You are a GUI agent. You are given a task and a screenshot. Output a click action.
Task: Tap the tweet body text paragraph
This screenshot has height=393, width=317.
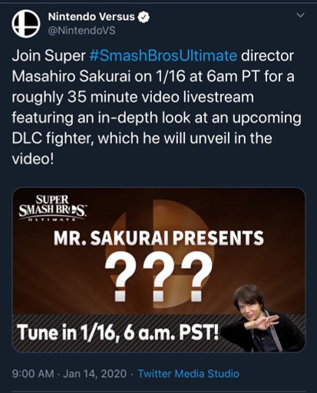point(157,107)
